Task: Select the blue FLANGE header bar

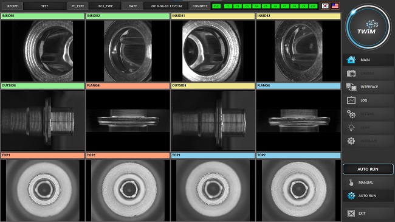Action: tap(298, 86)
